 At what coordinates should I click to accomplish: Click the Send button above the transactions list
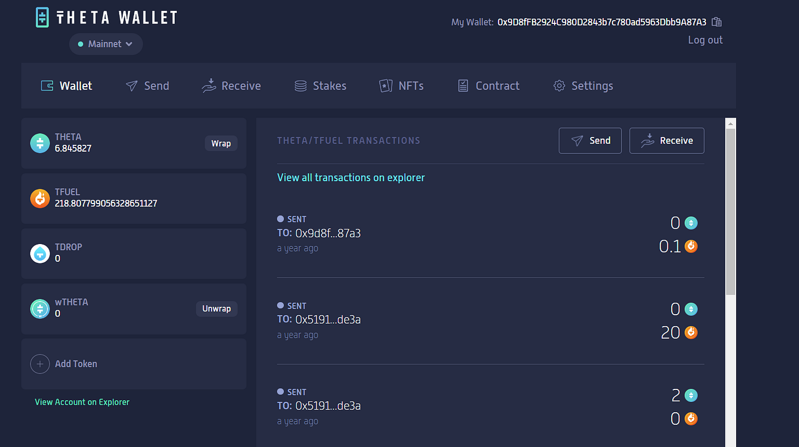coord(590,140)
